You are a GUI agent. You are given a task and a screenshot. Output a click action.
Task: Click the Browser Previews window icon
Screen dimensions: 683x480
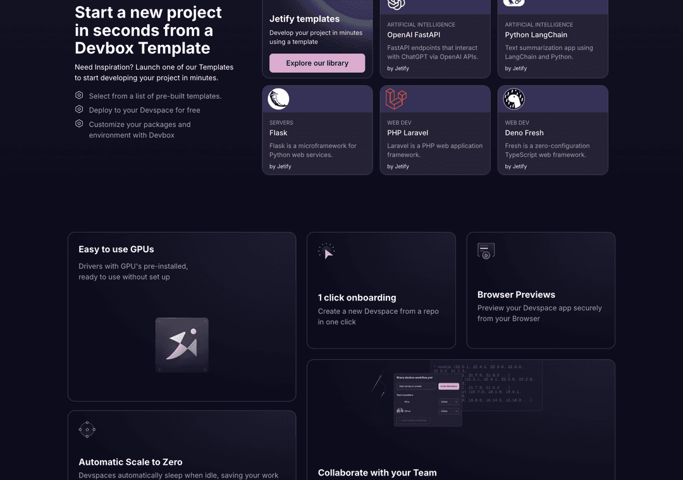pyautogui.click(x=486, y=251)
